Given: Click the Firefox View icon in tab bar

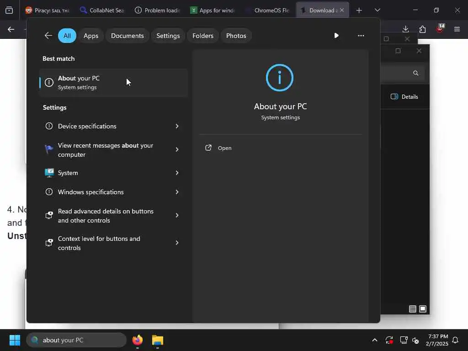Looking at the screenshot, I should click(9, 10).
